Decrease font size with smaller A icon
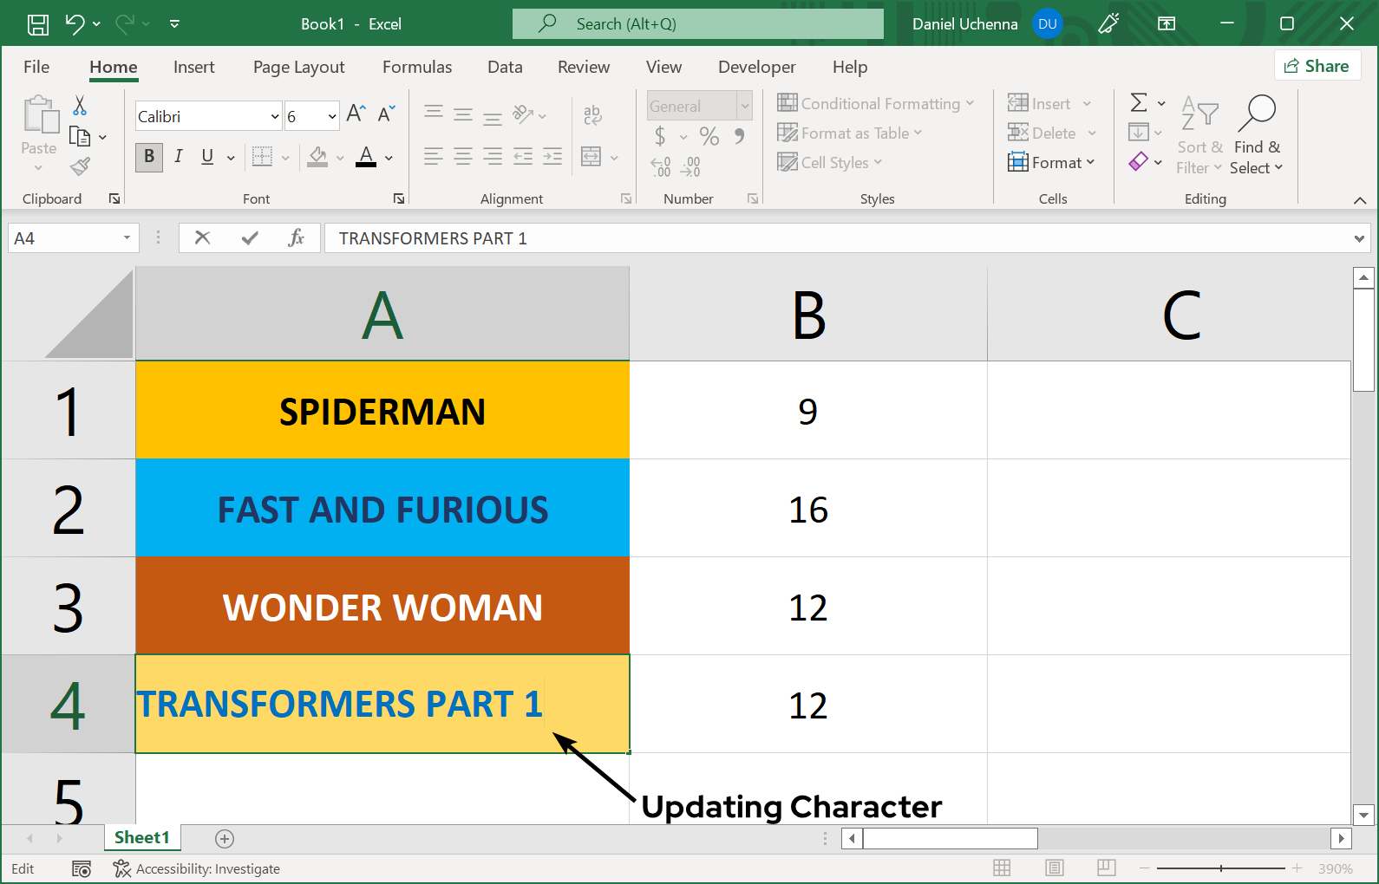This screenshot has width=1379, height=884. (x=386, y=114)
